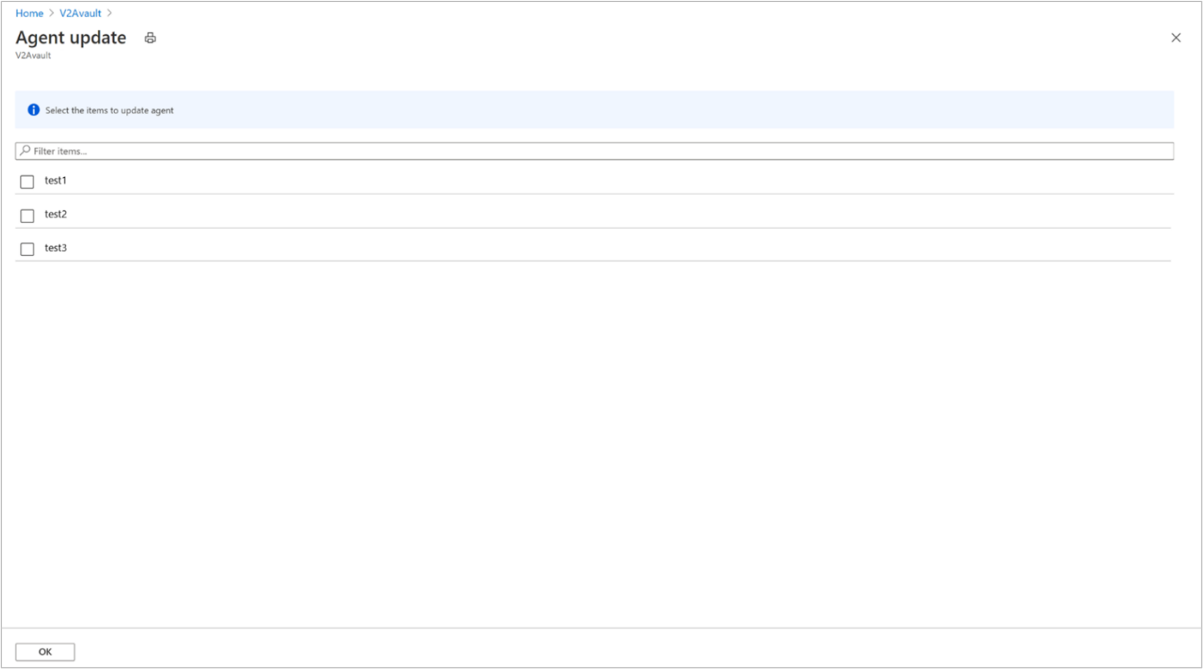Click the close X icon for the Agent update pane
1203x669 pixels.
[x=1176, y=37]
